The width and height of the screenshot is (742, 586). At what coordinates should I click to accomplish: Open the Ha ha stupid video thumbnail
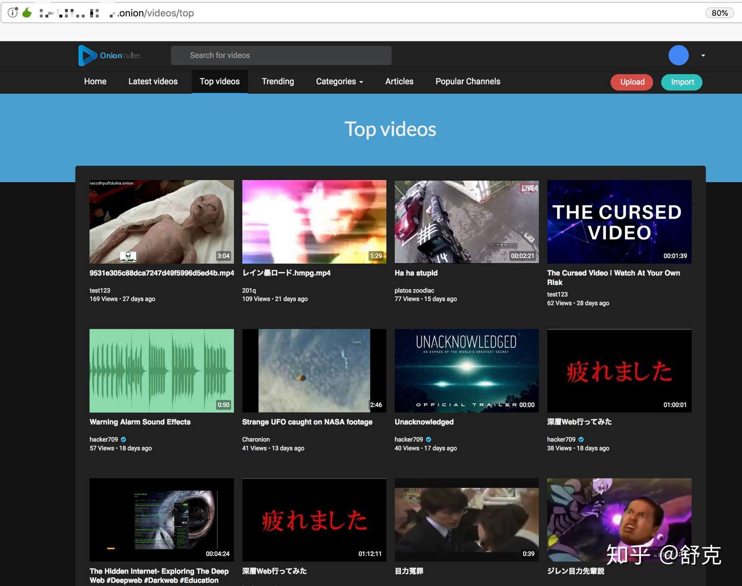point(467,222)
